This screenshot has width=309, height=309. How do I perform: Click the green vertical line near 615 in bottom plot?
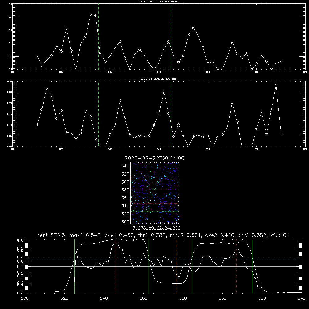pos(252,266)
